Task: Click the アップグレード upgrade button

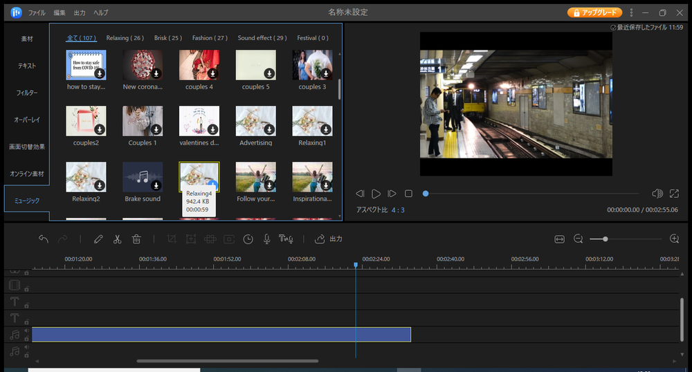Action: click(594, 12)
